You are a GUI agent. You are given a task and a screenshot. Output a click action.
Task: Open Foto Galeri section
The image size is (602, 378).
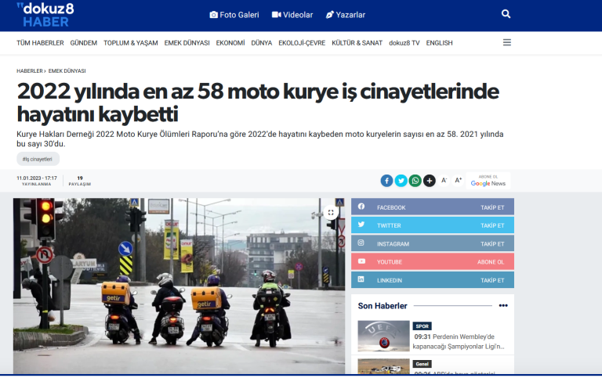click(234, 15)
